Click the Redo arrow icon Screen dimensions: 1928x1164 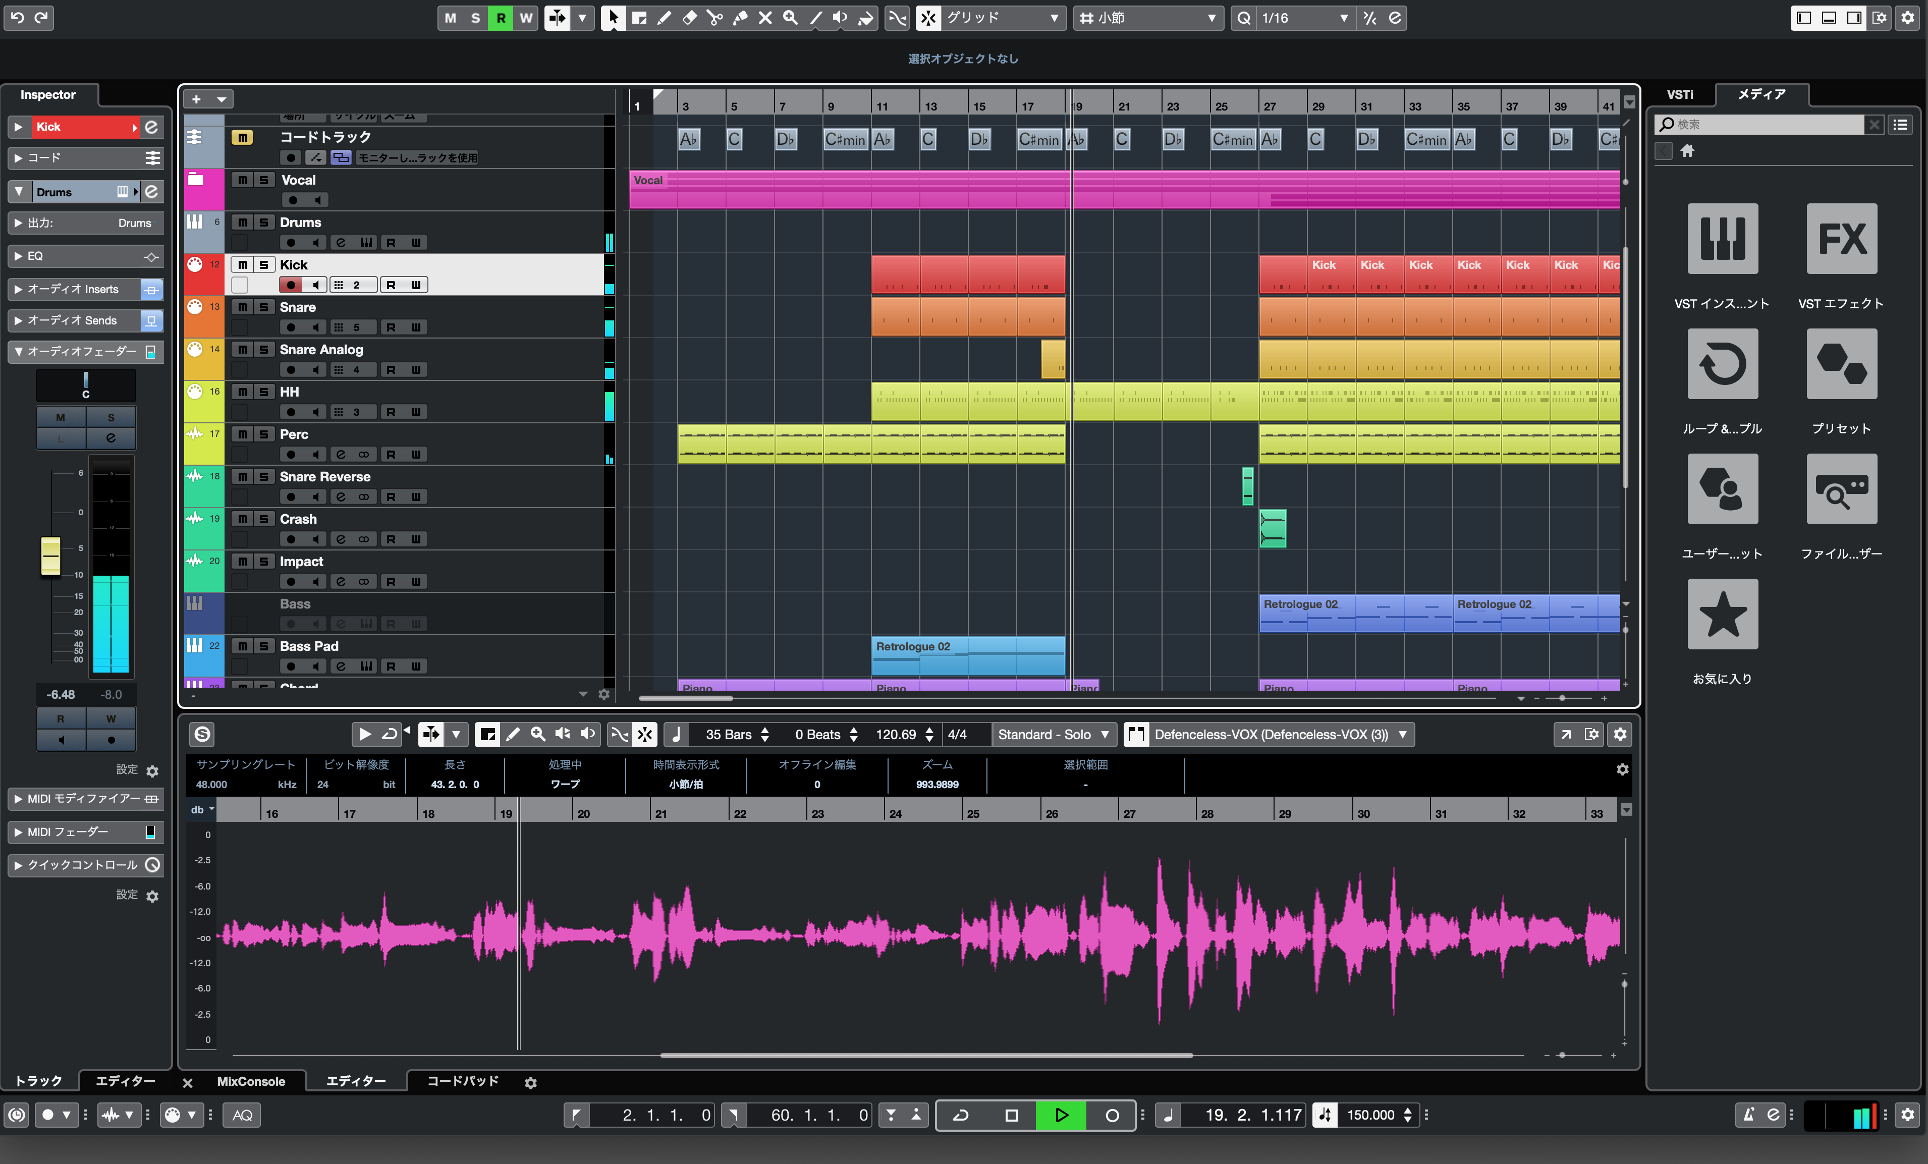(41, 17)
